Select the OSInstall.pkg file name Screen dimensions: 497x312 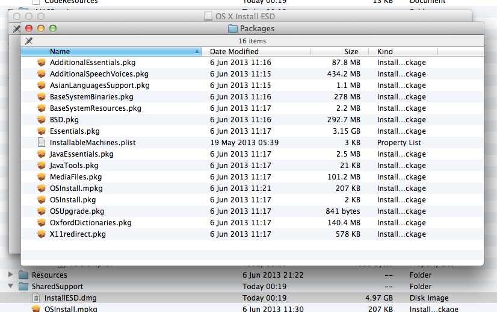click(73, 199)
